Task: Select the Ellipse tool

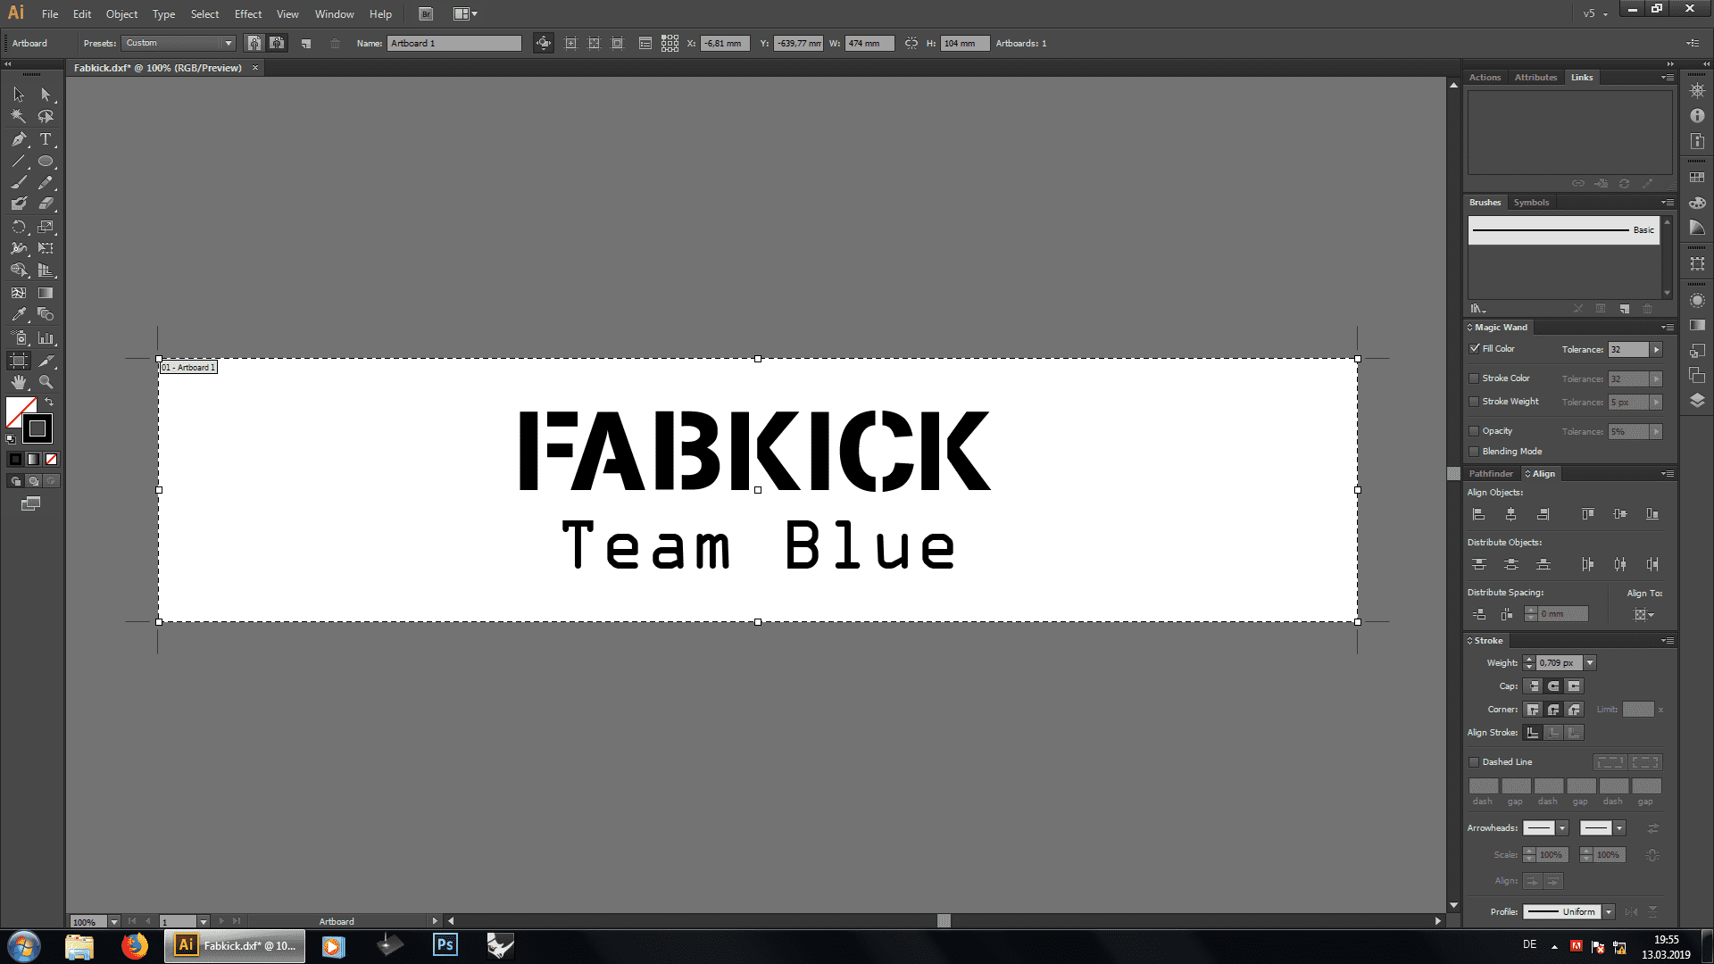Action: pyautogui.click(x=46, y=162)
